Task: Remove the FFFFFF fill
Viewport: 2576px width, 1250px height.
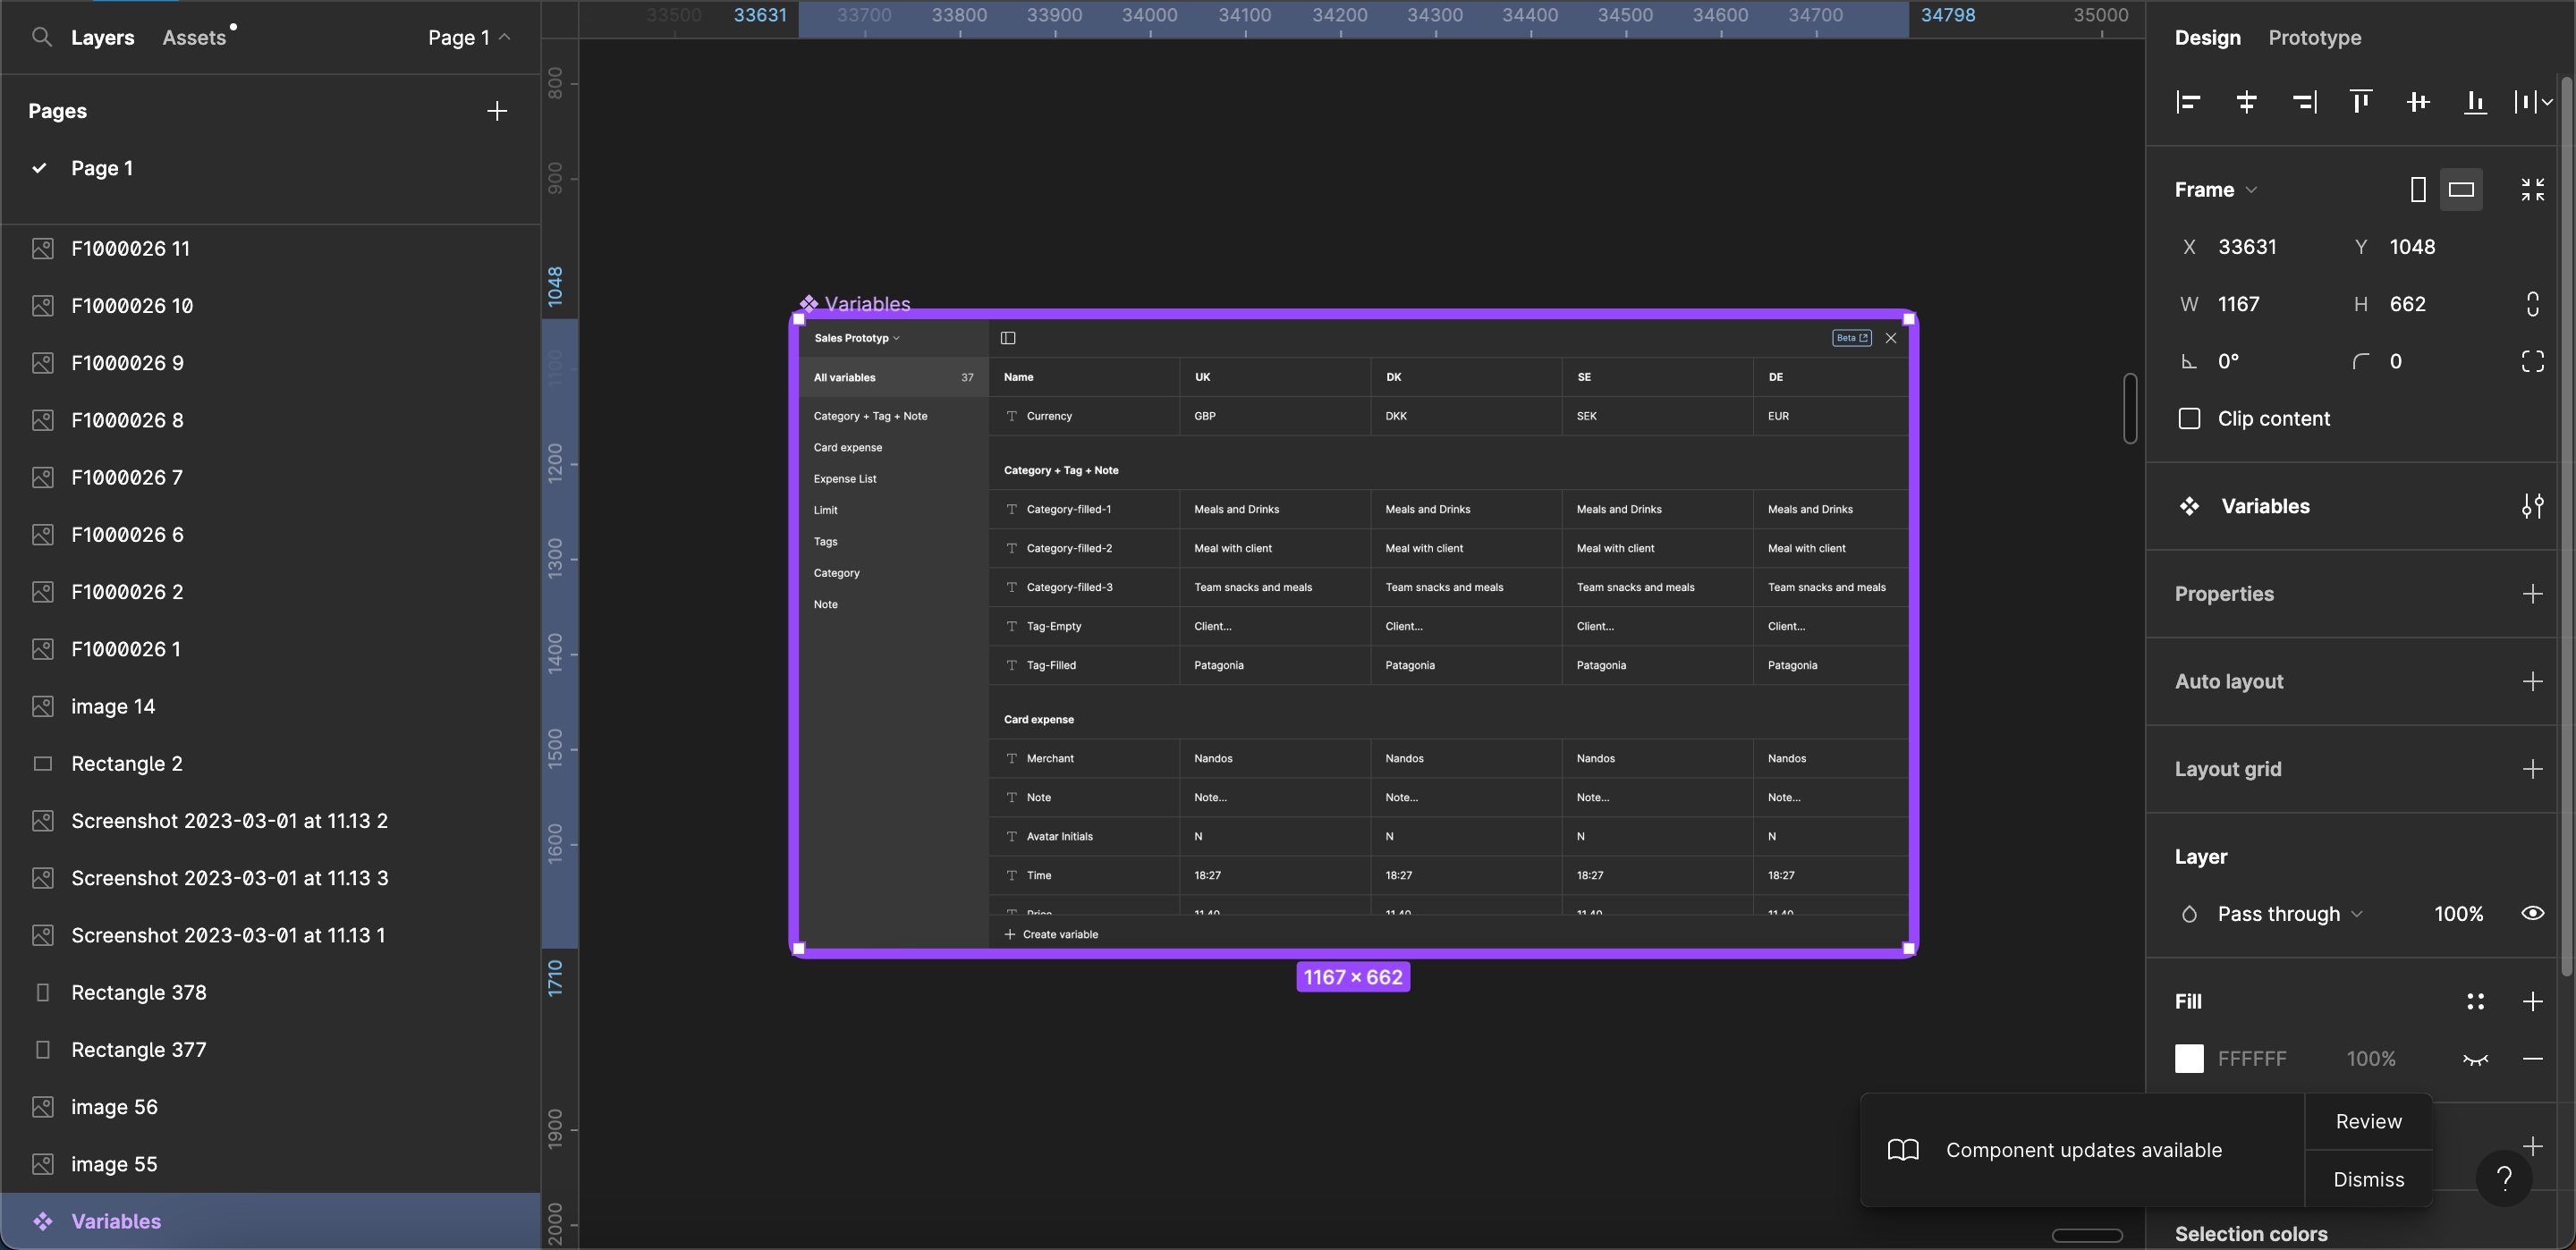Action: (x=2532, y=1059)
